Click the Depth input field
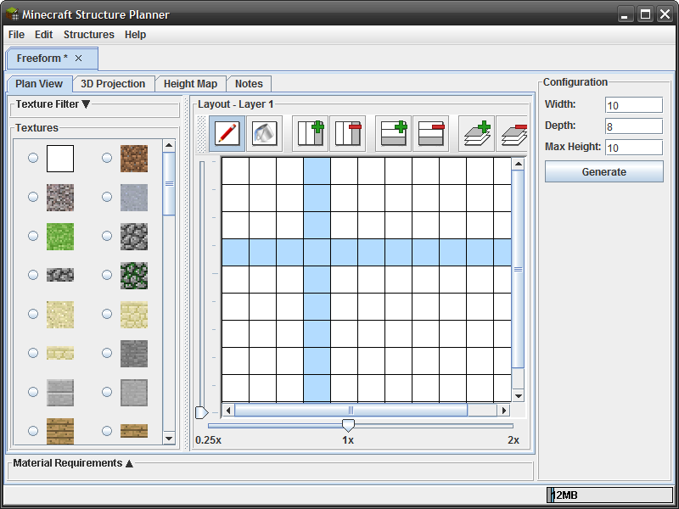Image resolution: width=679 pixels, height=509 pixels. pos(634,126)
